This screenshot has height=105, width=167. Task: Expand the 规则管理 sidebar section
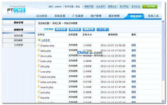coord(19,30)
